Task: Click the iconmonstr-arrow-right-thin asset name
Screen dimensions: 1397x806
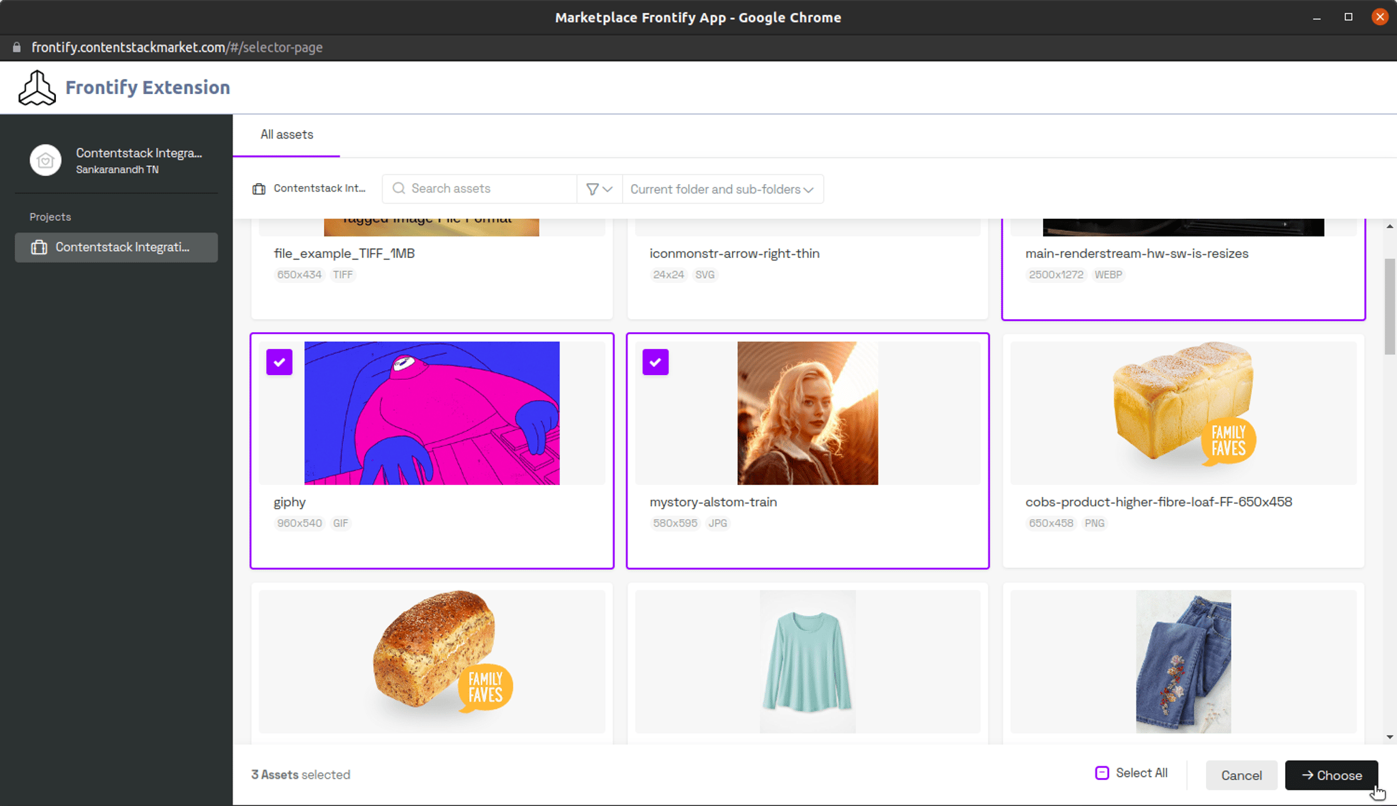Action: (x=735, y=254)
